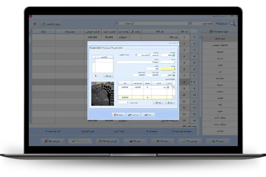The width and height of the screenshot is (266, 177).
Task: Click the grid icon beside گروه کالاها F11
Action: (x=211, y=31)
